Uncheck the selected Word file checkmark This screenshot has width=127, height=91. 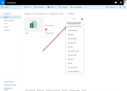(82, 19)
